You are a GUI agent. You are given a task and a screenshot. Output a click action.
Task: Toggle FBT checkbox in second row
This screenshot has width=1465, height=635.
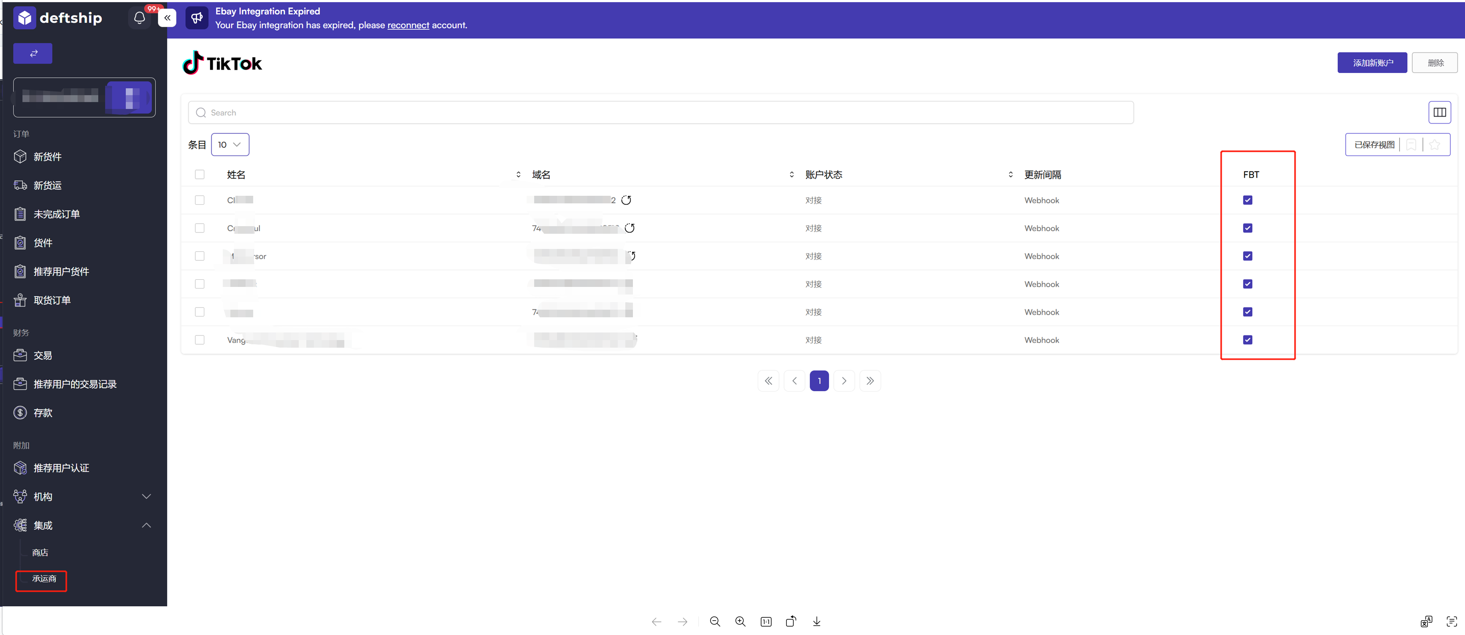click(1248, 228)
